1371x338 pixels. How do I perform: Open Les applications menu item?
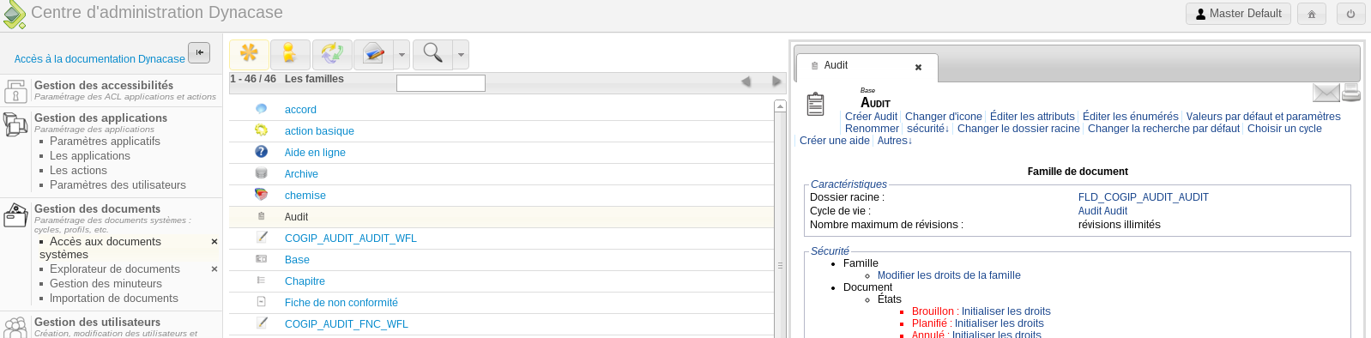90,155
